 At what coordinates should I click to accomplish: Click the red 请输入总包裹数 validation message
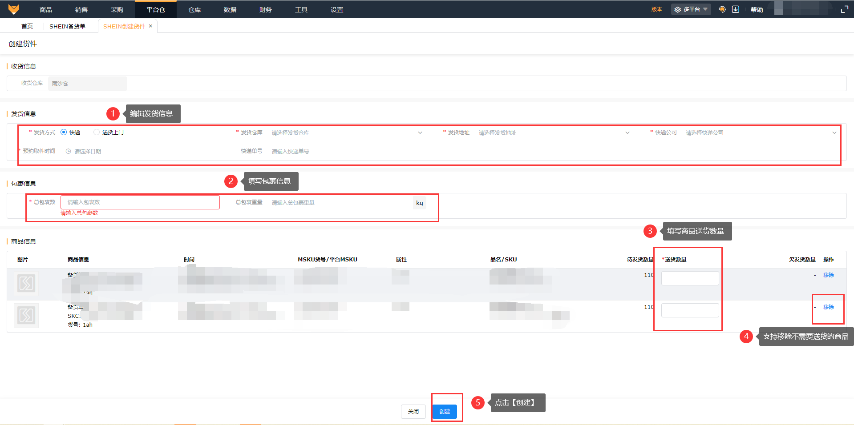coord(79,213)
